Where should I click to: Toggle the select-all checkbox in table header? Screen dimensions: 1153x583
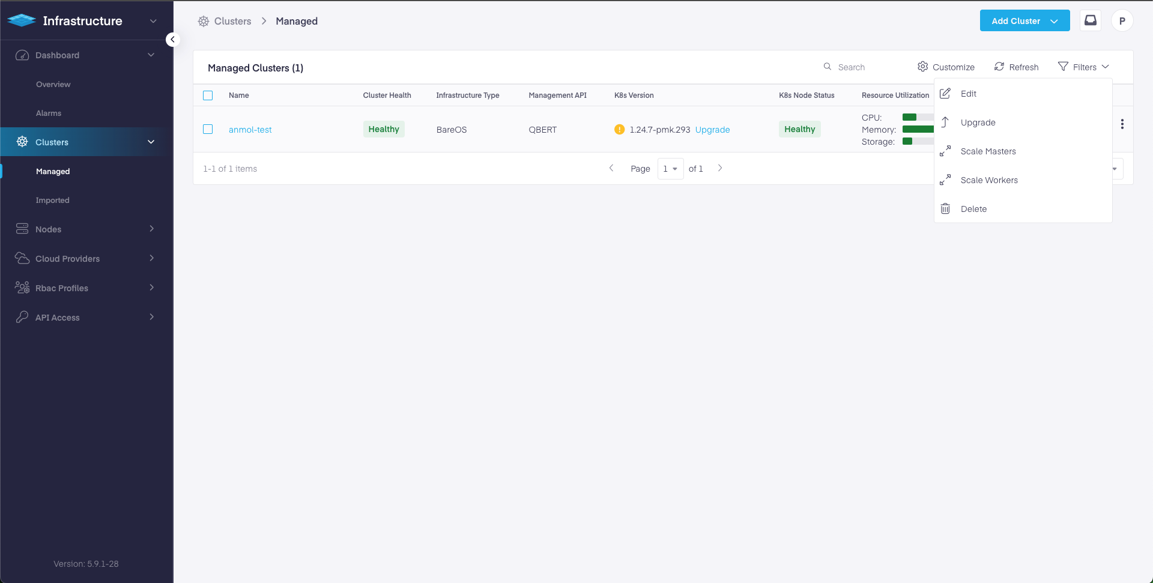tap(208, 95)
